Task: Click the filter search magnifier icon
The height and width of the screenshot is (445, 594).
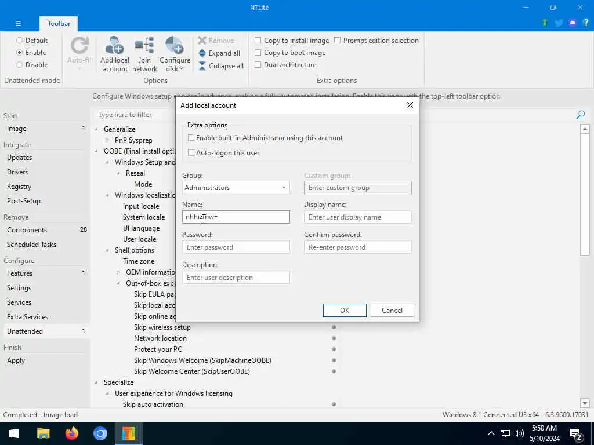Action: (x=580, y=115)
